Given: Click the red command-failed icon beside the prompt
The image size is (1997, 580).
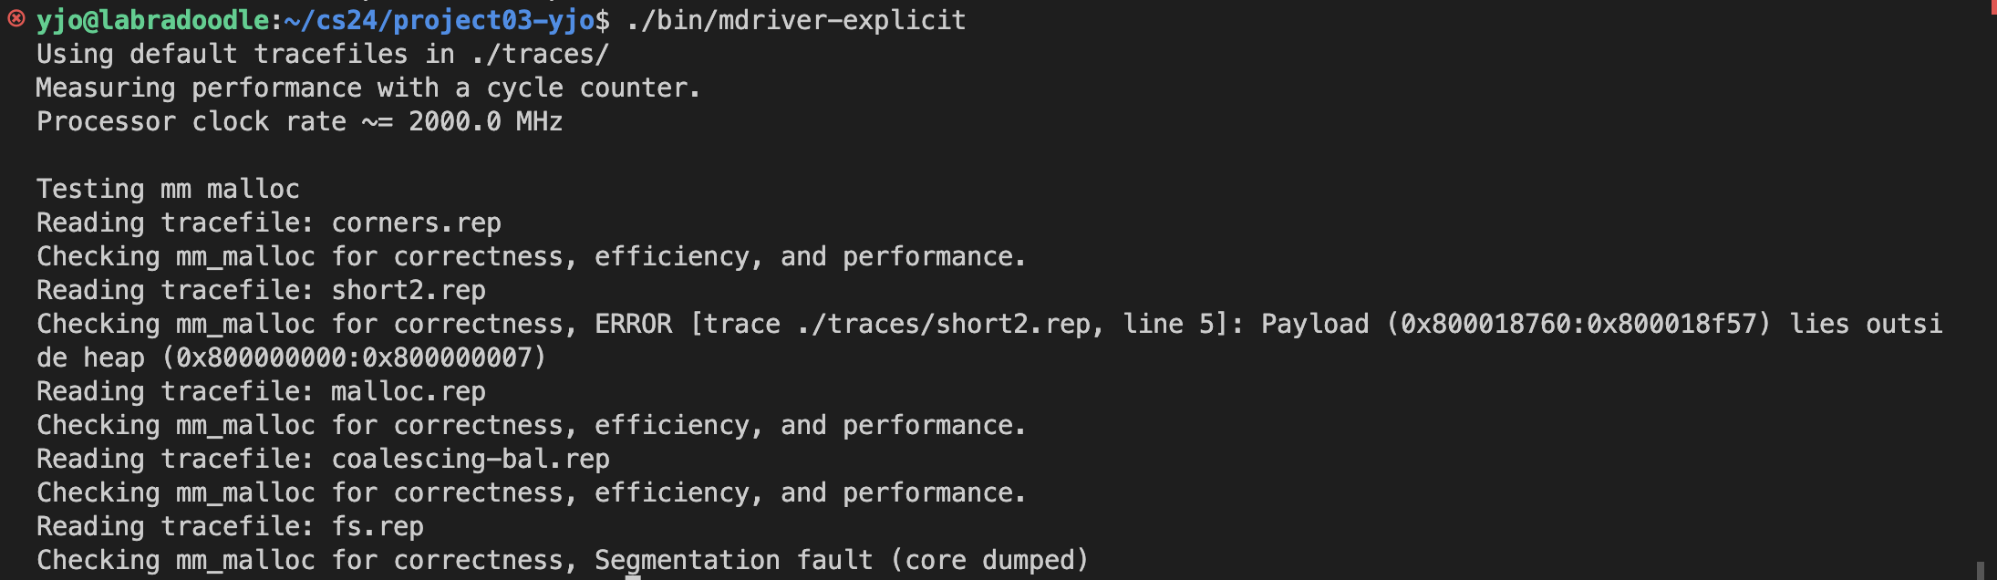Looking at the screenshot, I should pyautogui.click(x=16, y=19).
